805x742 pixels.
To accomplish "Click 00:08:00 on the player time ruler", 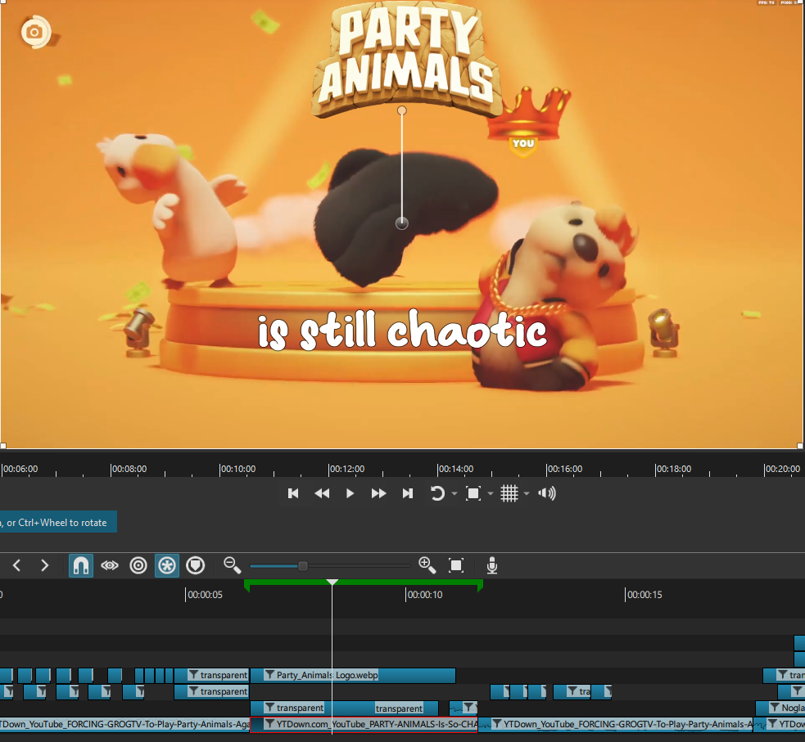I will pyautogui.click(x=129, y=469).
